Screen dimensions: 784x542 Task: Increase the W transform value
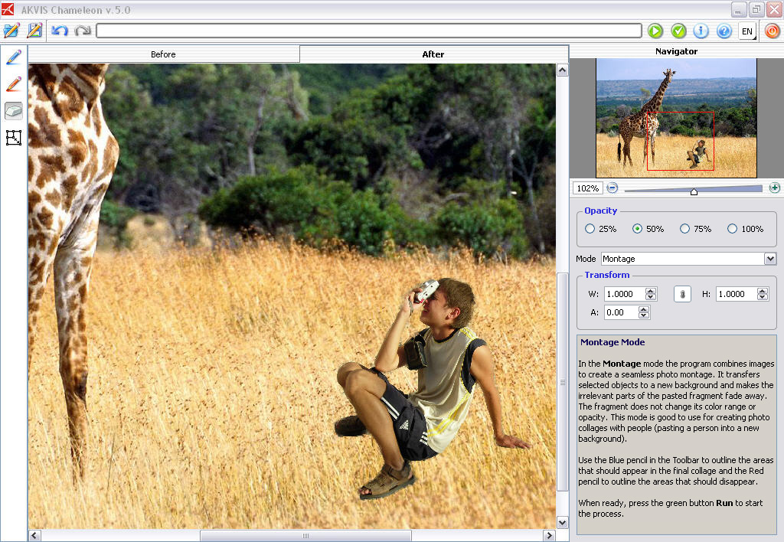pyautogui.click(x=651, y=291)
